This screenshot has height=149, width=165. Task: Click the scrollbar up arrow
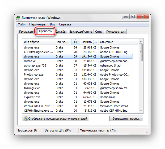141,41
